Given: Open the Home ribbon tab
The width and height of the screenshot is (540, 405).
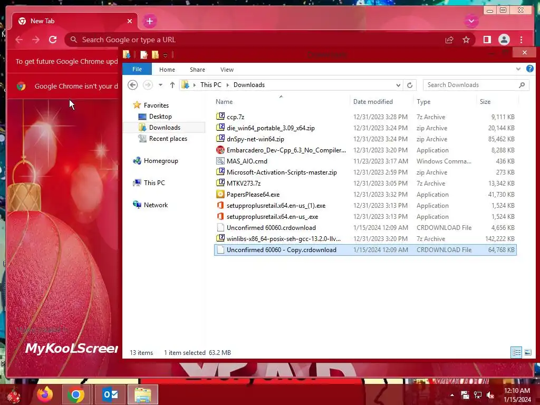Looking at the screenshot, I should (x=167, y=70).
